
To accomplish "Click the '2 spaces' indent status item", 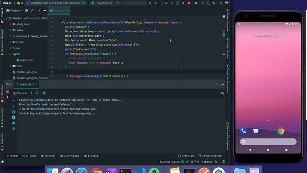I will click(207, 162).
